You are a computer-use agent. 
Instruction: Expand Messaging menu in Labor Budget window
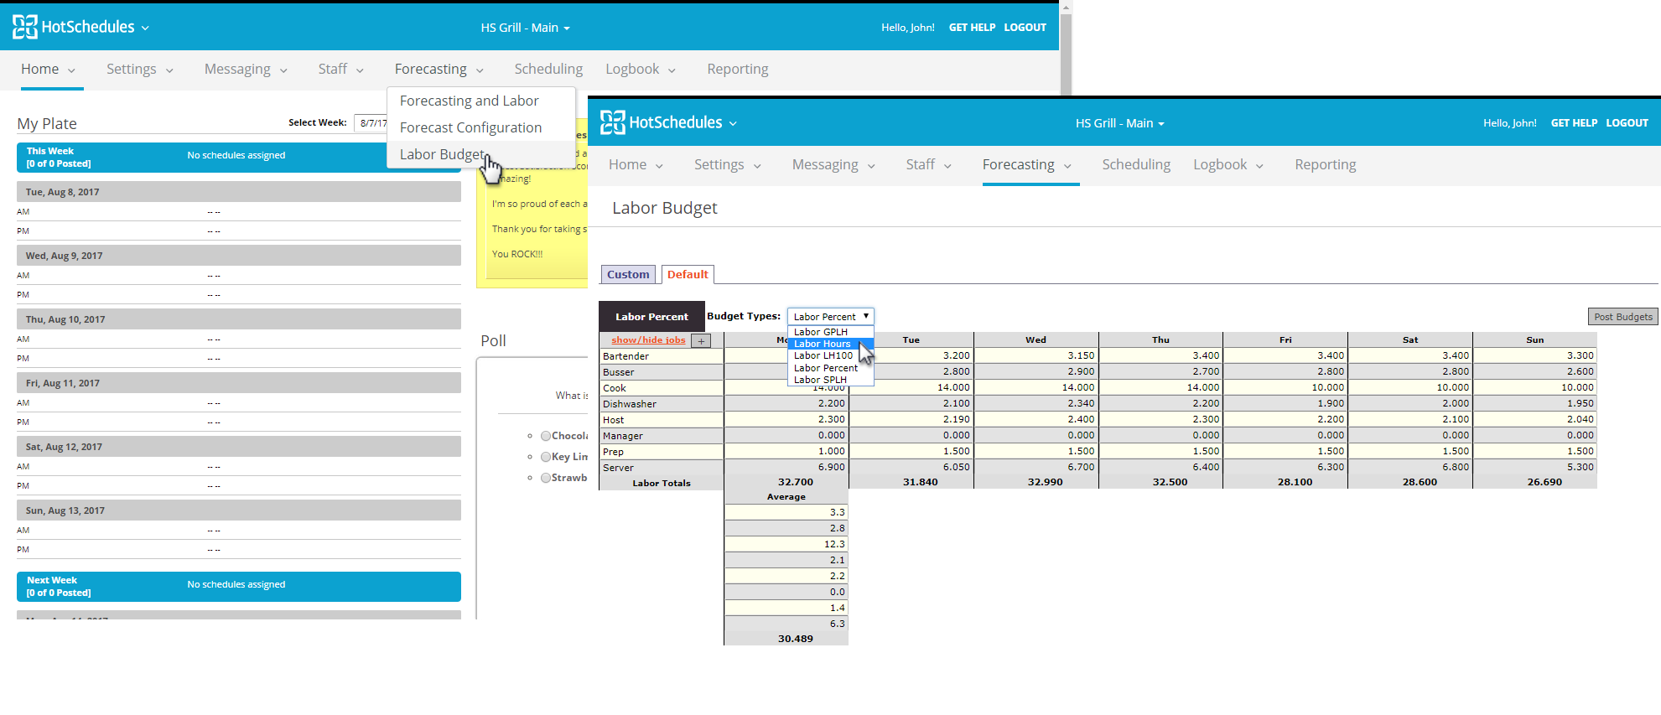[x=833, y=164]
